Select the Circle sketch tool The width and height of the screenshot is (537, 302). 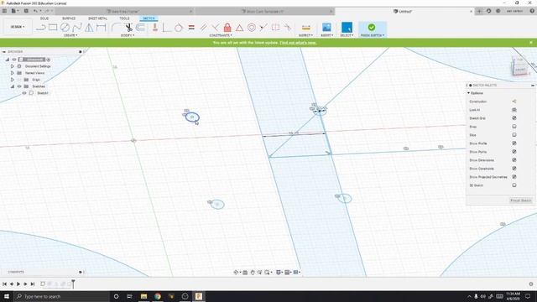(x=65, y=28)
